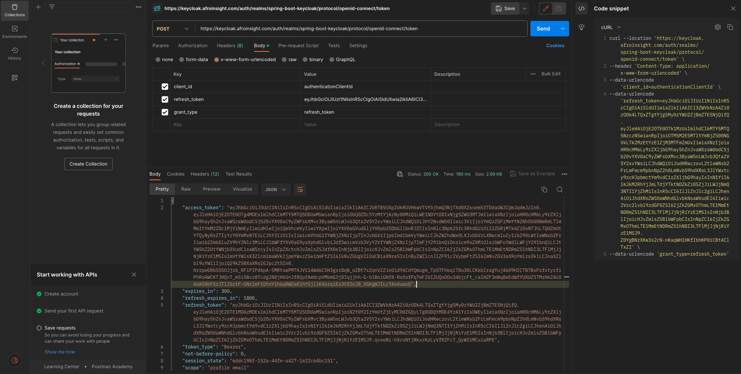Search within the response body
741x374 pixels.
[x=560, y=190]
